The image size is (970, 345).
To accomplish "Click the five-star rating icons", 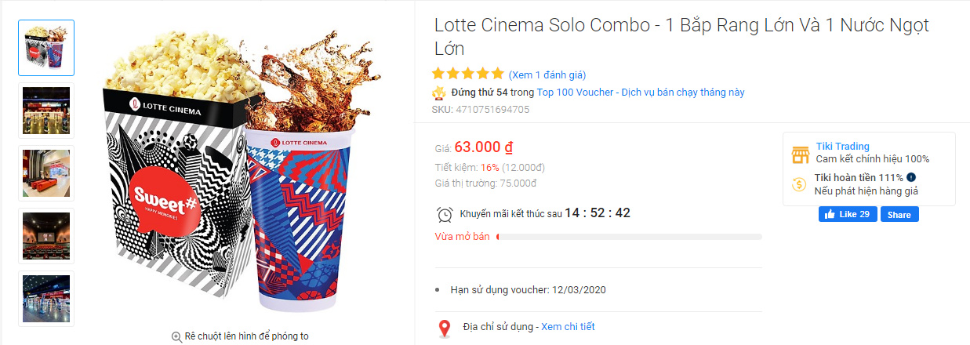I will coord(467,74).
